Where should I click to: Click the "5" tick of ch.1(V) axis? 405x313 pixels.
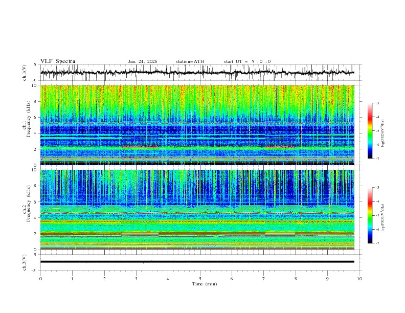pos(36,64)
